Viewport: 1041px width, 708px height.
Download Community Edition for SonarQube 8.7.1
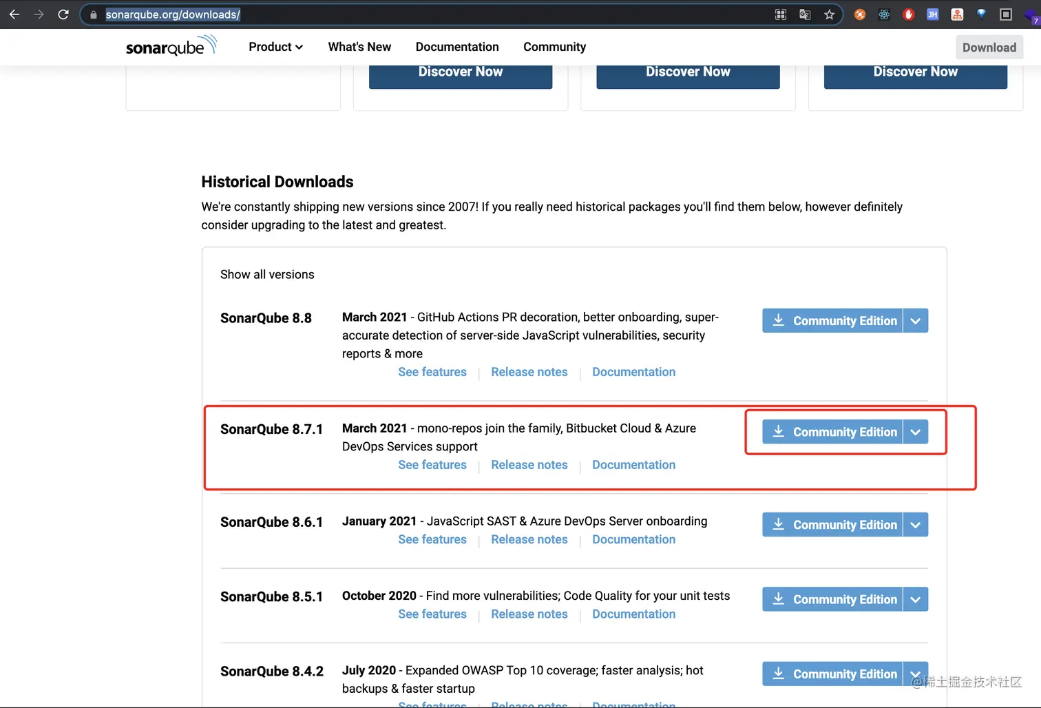[832, 432]
